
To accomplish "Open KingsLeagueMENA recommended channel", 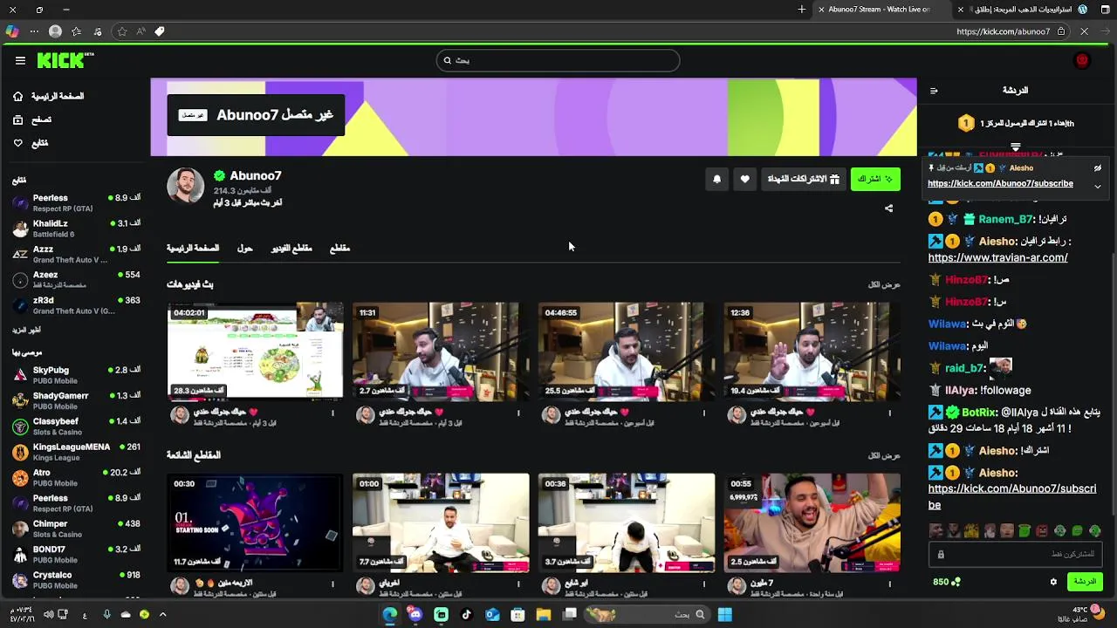I will click(x=76, y=452).
